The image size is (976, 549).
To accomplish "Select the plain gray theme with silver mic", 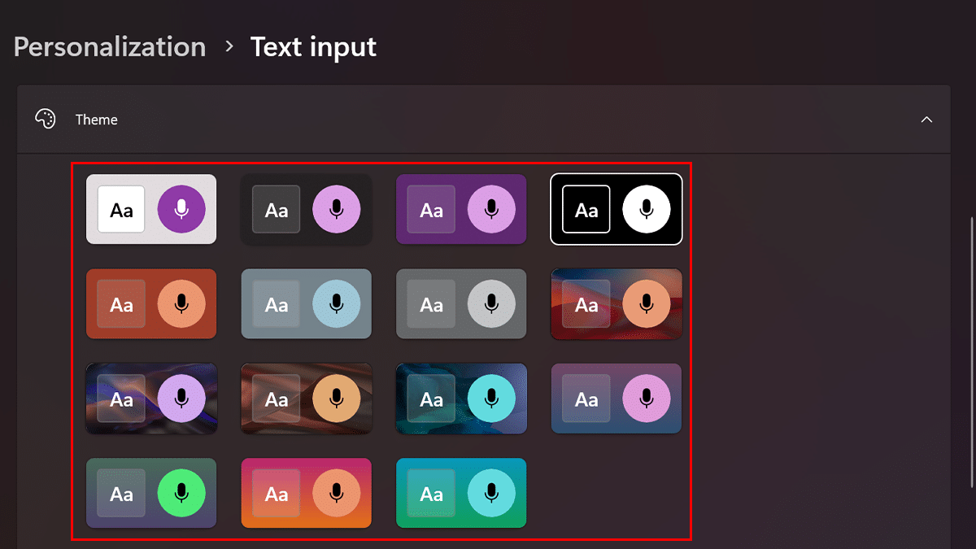I will tap(461, 304).
